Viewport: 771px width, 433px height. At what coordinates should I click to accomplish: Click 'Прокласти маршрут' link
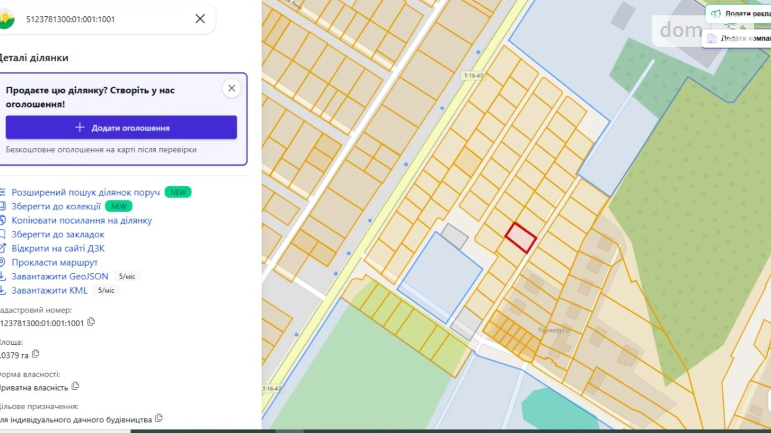pyautogui.click(x=55, y=263)
